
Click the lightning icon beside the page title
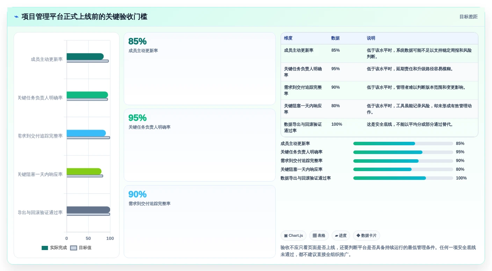[16, 17]
